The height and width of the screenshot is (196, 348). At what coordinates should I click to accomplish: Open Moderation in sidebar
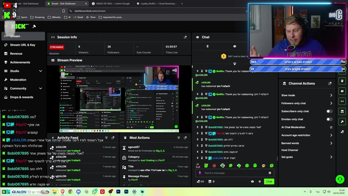[x=23, y=80]
